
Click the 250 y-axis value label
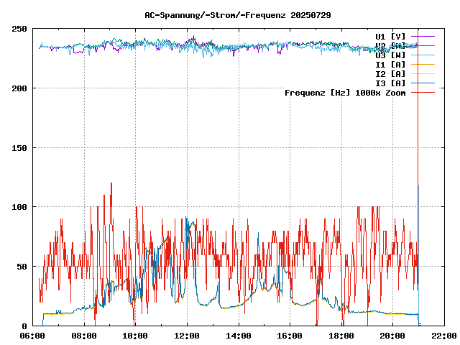click(19, 29)
